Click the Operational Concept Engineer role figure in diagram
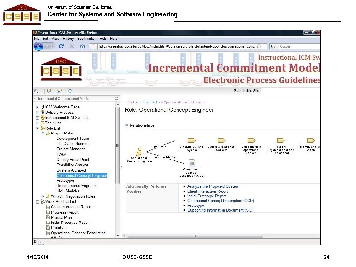Image resolution: width=356 pixels, height=267 pixels. (139, 151)
